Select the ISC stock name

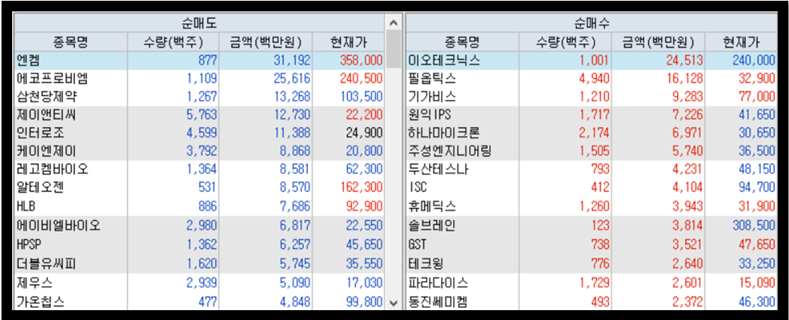click(418, 188)
